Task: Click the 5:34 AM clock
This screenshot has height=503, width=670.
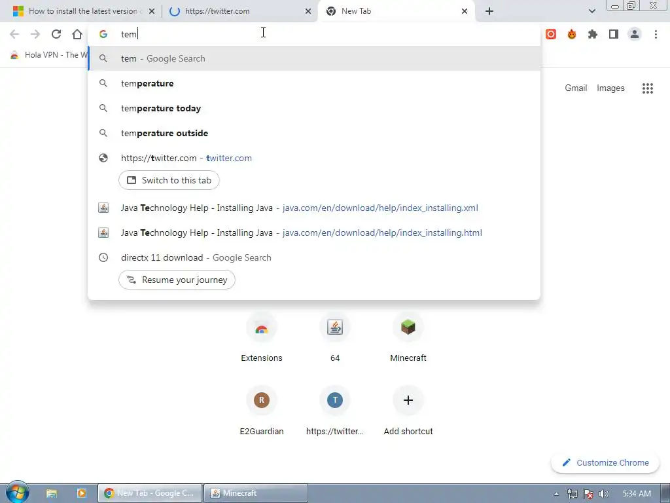Action: (636, 494)
